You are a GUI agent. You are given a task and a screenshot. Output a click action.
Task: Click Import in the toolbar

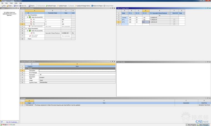click(32, 6)
